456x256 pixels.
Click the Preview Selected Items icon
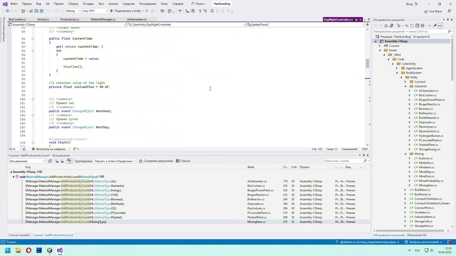click(x=440, y=26)
